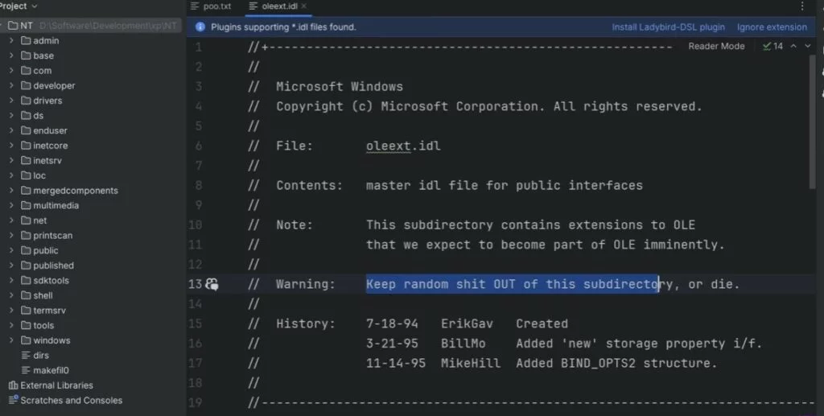Click the gutter icon on line 13

pyautogui.click(x=212, y=284)
